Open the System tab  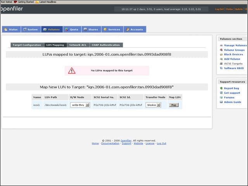pyautogui.click(x=31, y=29)
